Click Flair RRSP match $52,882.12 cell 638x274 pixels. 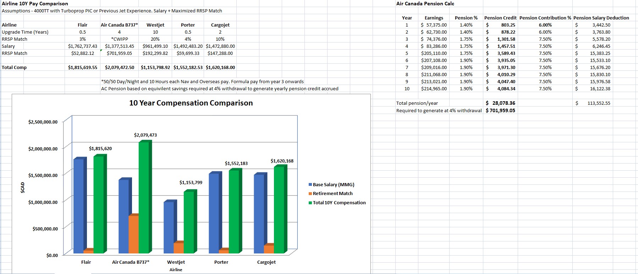pyautogui.click(x=82, y=53)
